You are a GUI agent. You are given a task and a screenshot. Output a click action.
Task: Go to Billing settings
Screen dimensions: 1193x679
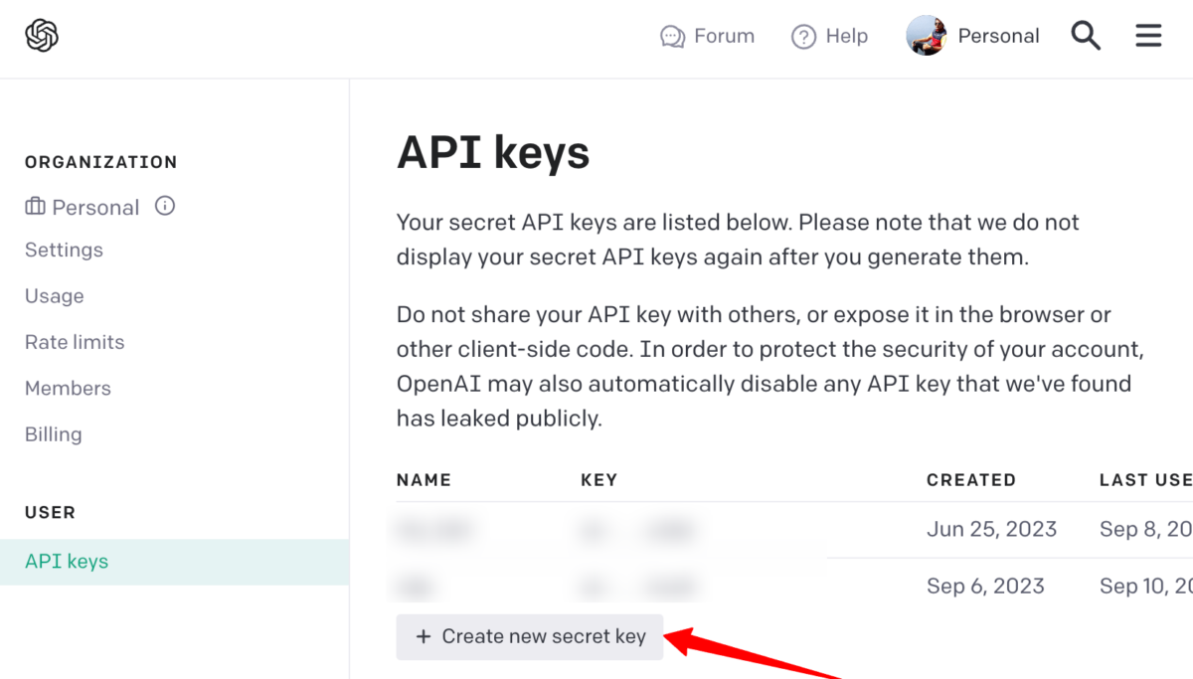click(x=53, y=433)
